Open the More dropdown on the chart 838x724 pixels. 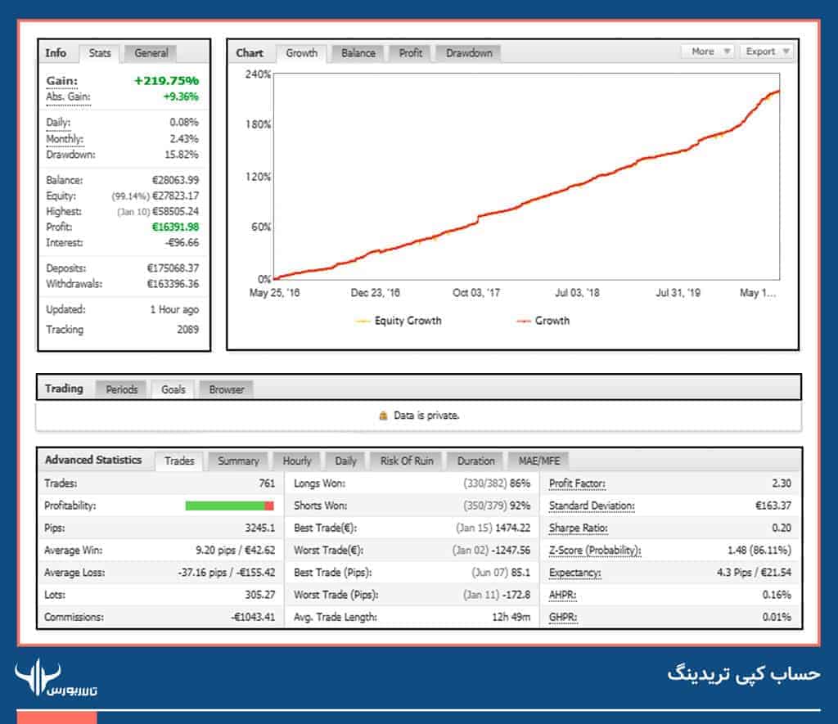coord(705,51)
